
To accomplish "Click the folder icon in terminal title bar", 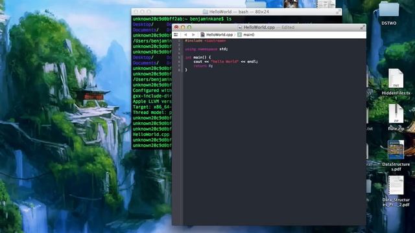I will click(x=205, y=12).
